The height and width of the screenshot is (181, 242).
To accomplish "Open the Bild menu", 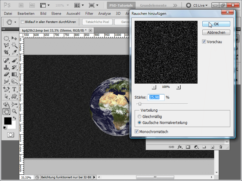I will coord(43,14).
